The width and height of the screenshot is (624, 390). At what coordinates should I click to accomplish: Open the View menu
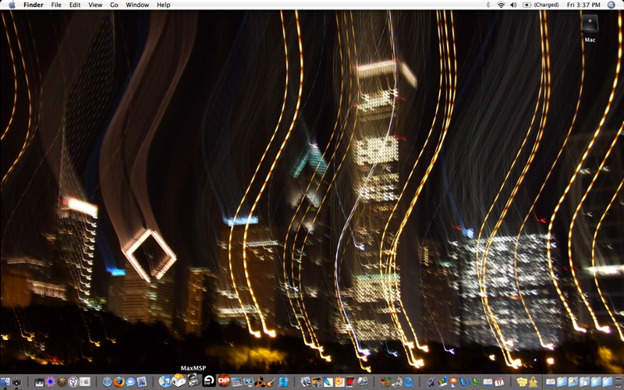coord(95,5)
